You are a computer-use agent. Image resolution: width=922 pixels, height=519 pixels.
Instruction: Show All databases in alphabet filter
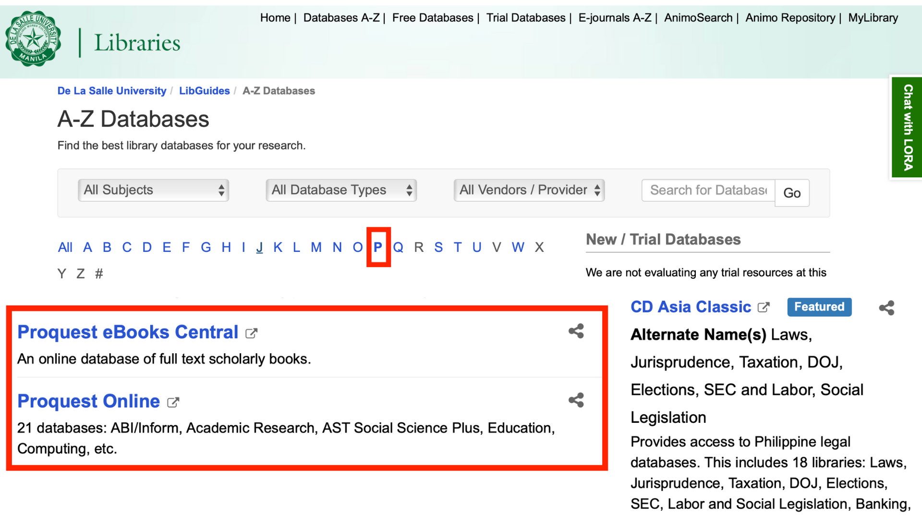65,247
